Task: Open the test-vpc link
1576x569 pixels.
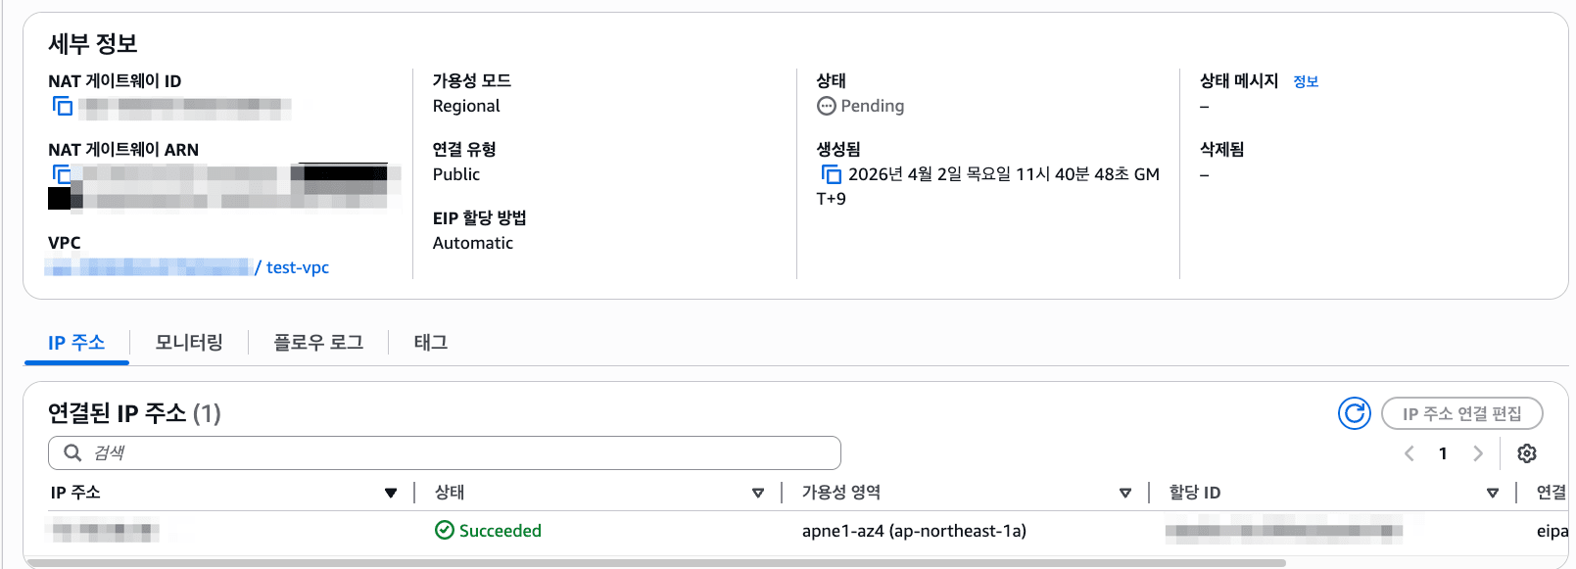Action: pos(298,267)
